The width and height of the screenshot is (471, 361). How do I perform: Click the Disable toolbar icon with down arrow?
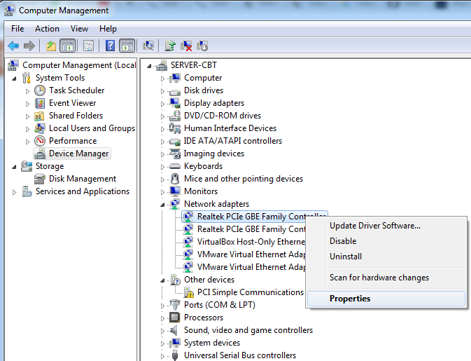tap(202, 46)
